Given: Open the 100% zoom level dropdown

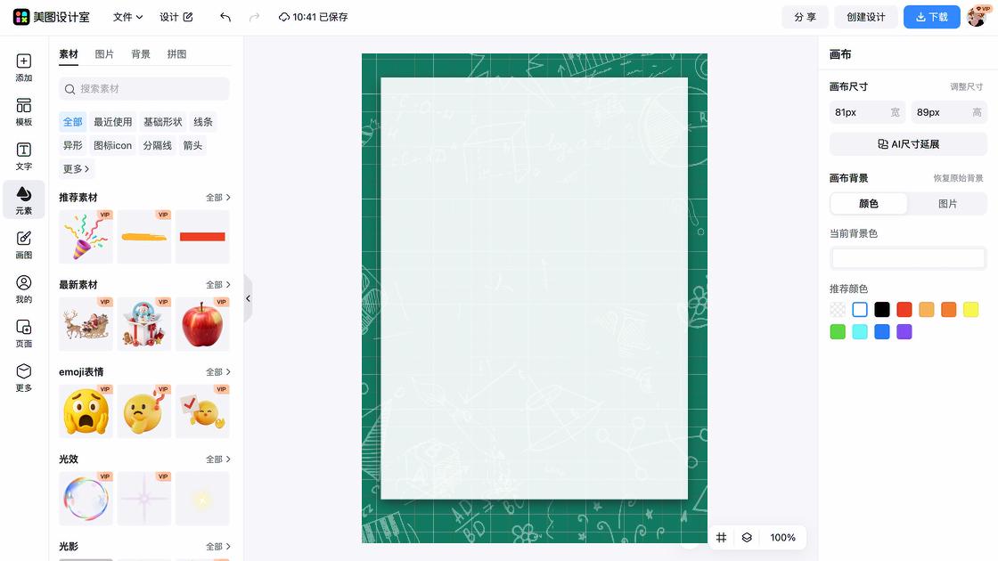Looking at the screenshot, I should [x=783, y=538].
